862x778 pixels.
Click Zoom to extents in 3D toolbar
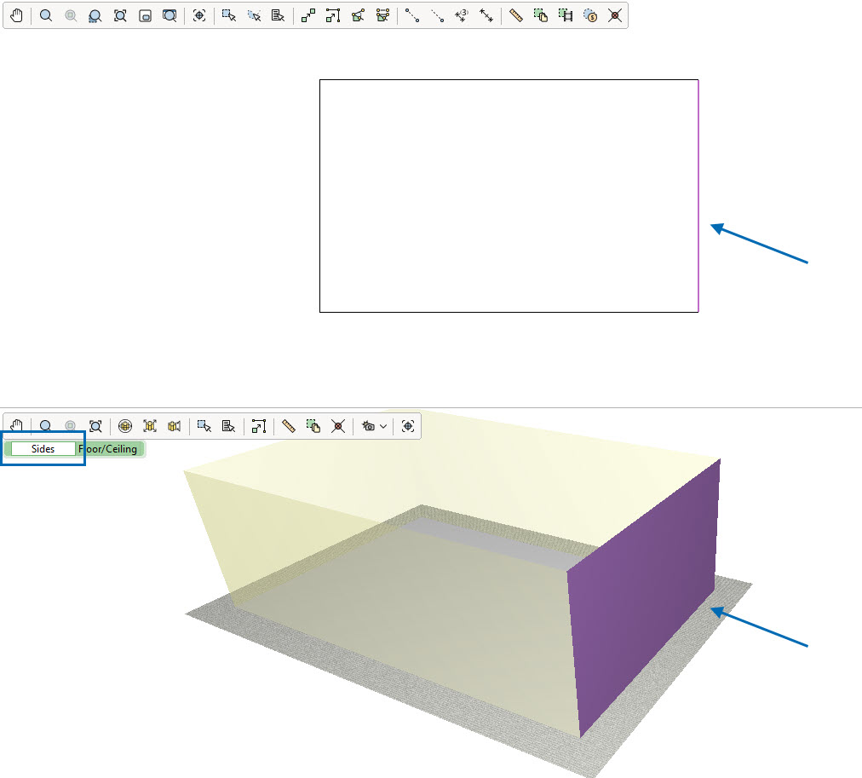pos(95,425)
